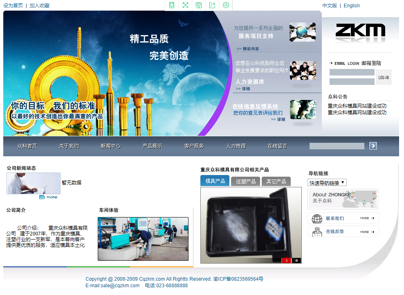The height and width of the screenshot is (295, 404).
Task: Click the share icon in top toolbar
Action: [x=212, y=5]
